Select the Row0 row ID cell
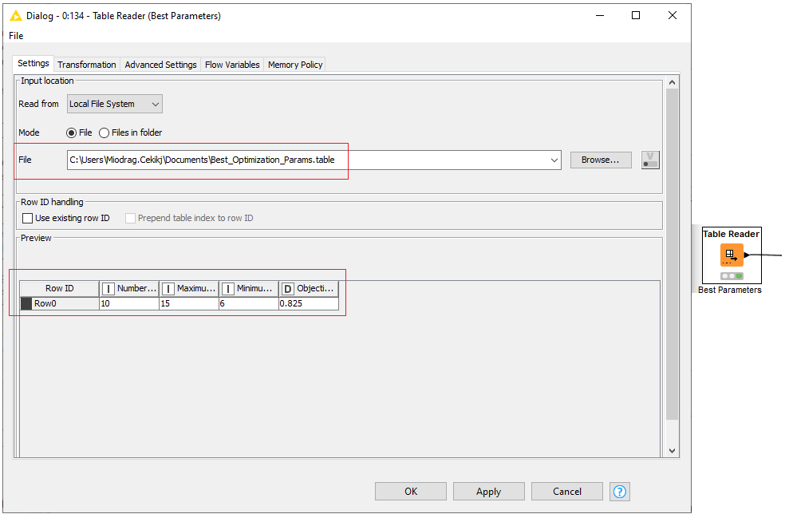The height and width of the screenshot is (518, 785). [60, 303]
